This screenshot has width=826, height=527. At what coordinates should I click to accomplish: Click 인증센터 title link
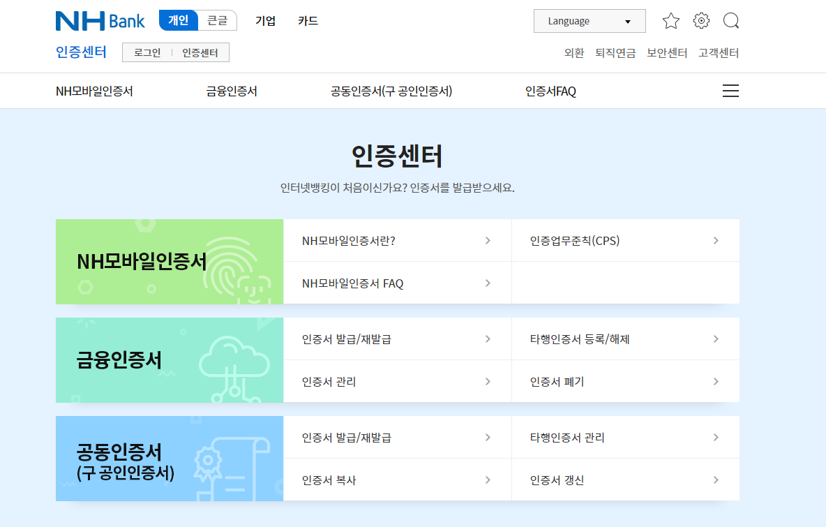click(x=81, y=52)
